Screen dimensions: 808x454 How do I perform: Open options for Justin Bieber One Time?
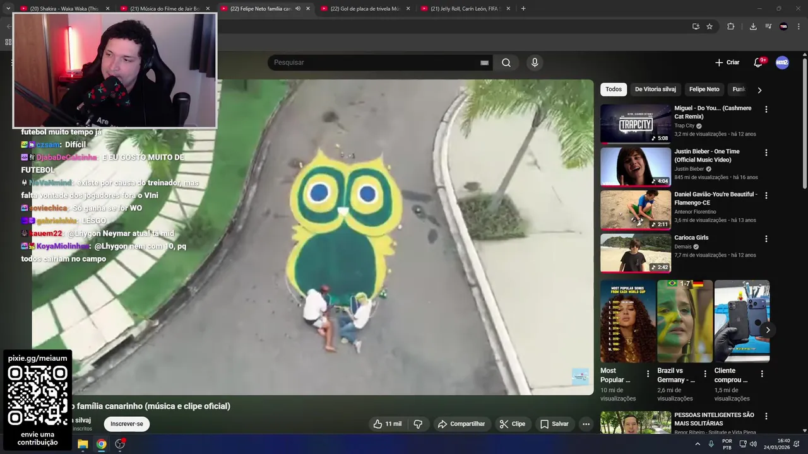tap(766, 153)
